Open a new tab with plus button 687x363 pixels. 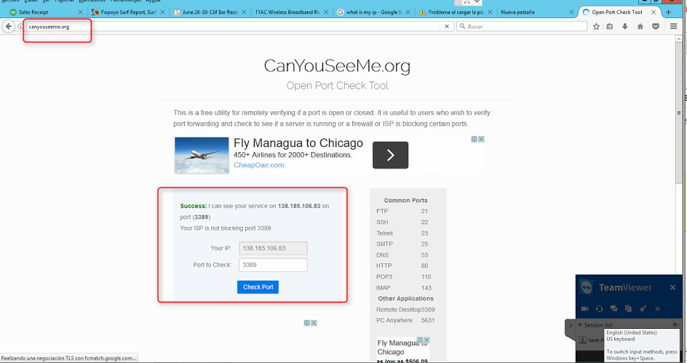coord(669,12)
